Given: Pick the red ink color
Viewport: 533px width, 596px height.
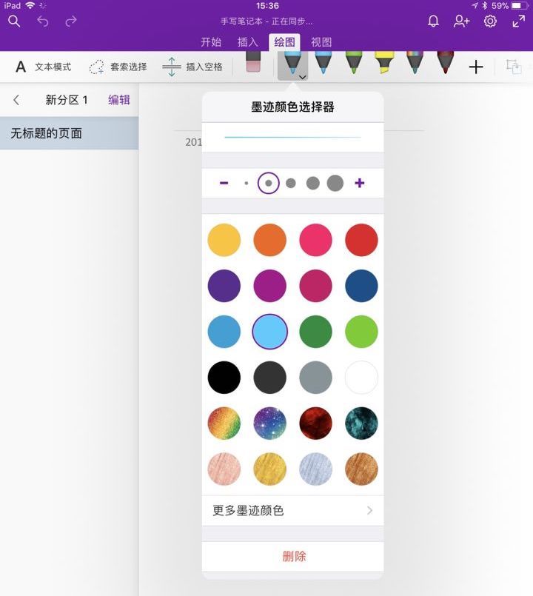Looking at the screenshot, I should tap(361, 240).
